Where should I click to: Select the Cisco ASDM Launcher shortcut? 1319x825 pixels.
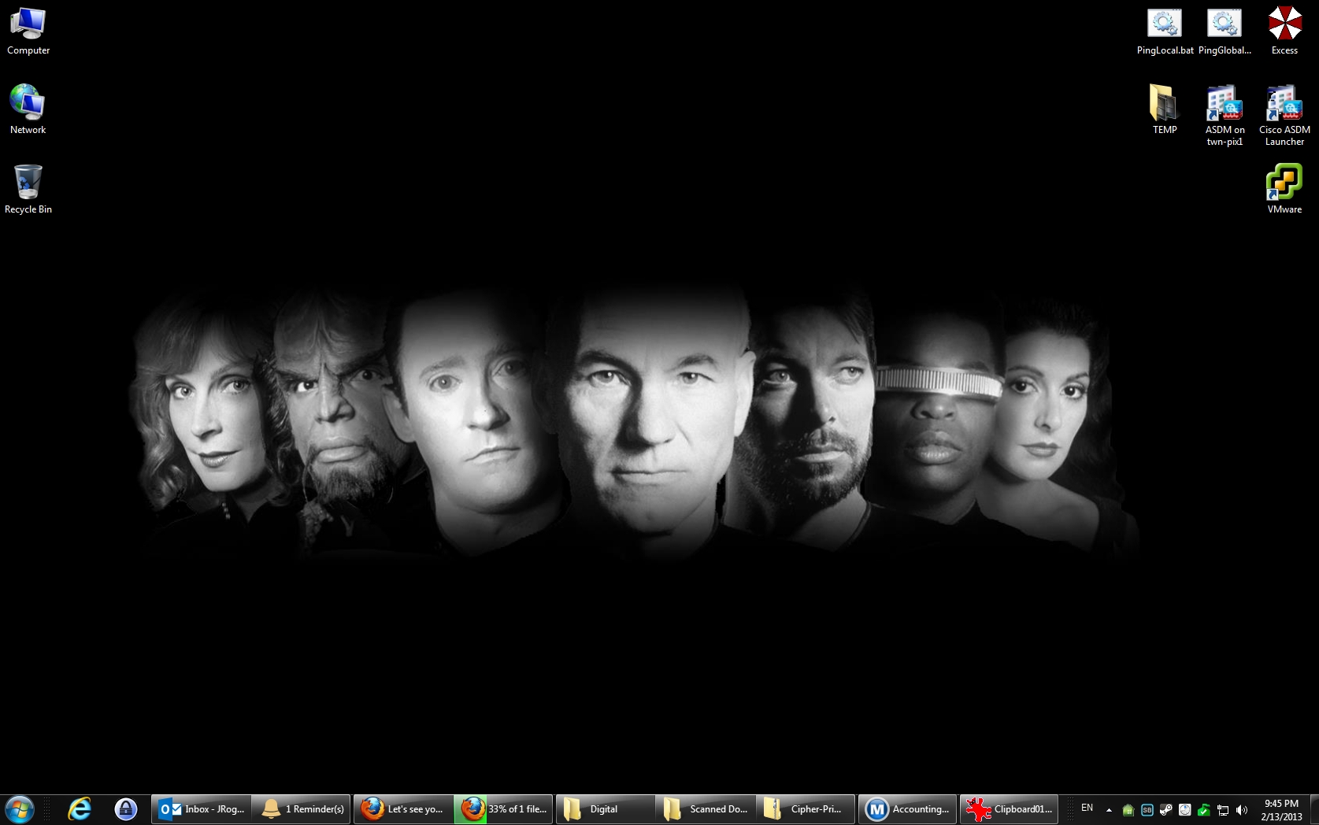point(1284,116)
